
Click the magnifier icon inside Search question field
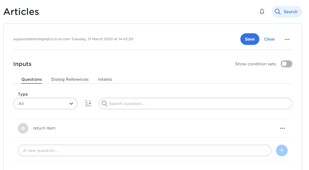click(105, 104)
